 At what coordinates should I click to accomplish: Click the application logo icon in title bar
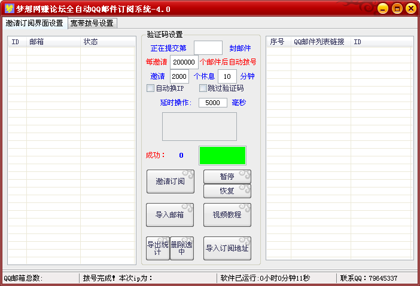[10, 9]
